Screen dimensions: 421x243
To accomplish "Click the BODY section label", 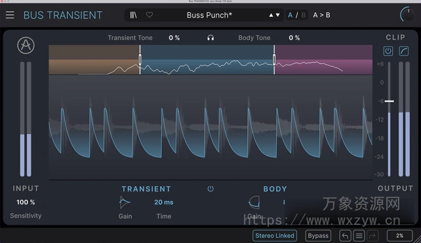I will pyautogui.click(x=275, y=189).
